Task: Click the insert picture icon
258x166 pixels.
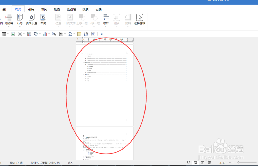Action: (13, 34)
